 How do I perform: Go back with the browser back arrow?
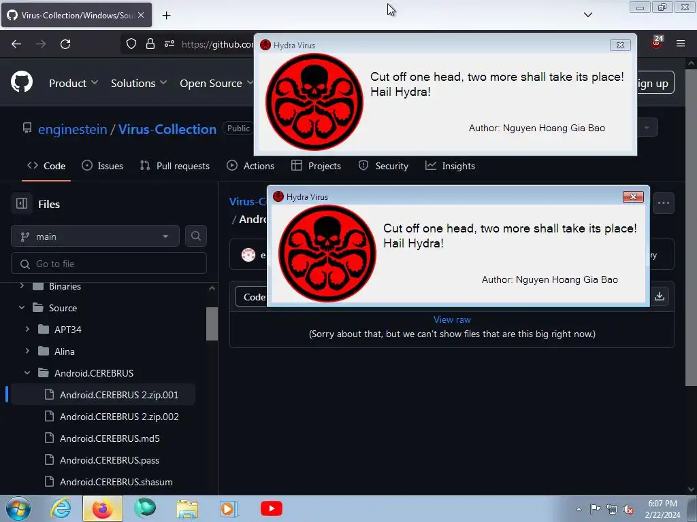pyautogui.click(x=16, y=44)
